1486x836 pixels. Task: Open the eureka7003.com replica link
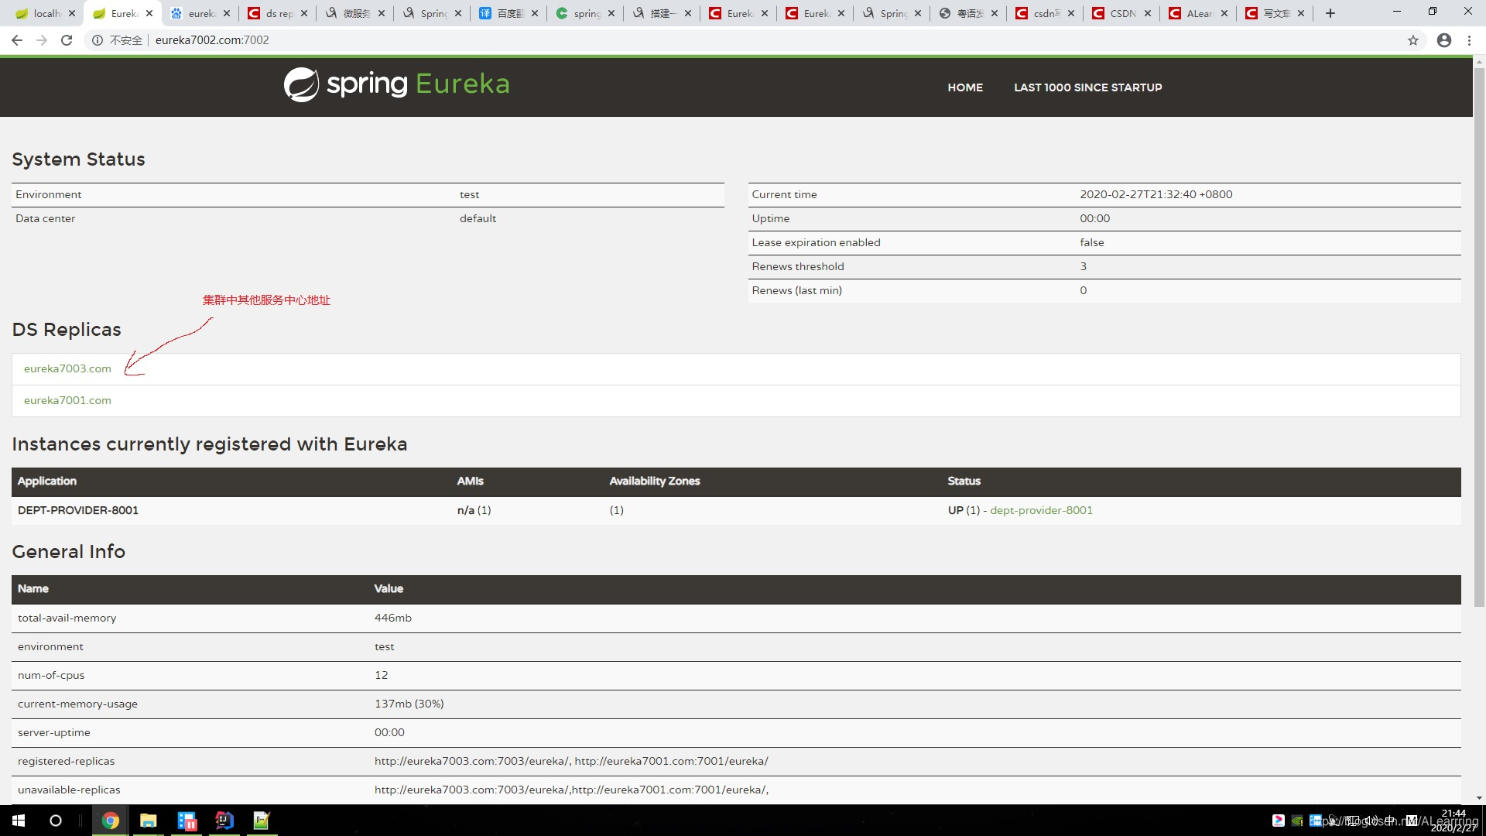pyautogui.click(x=67, y=369)
